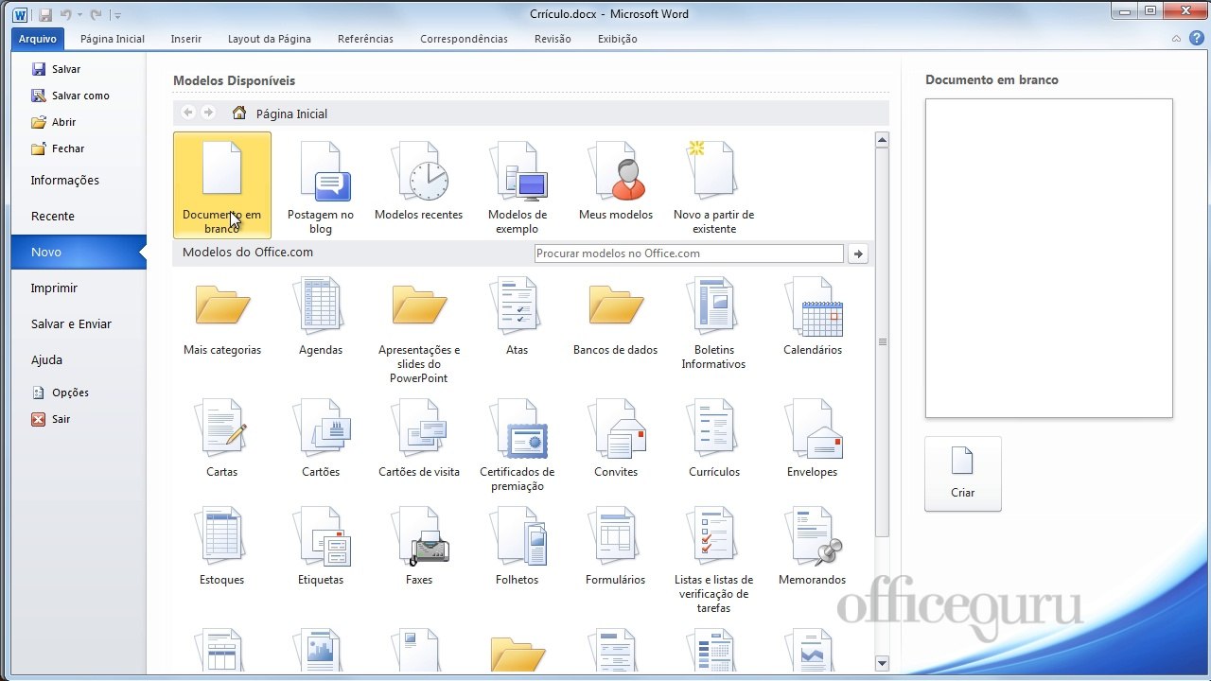Open the Revisão tab
This screenshot has height=681, width=1211.
[x=553, y=39]
